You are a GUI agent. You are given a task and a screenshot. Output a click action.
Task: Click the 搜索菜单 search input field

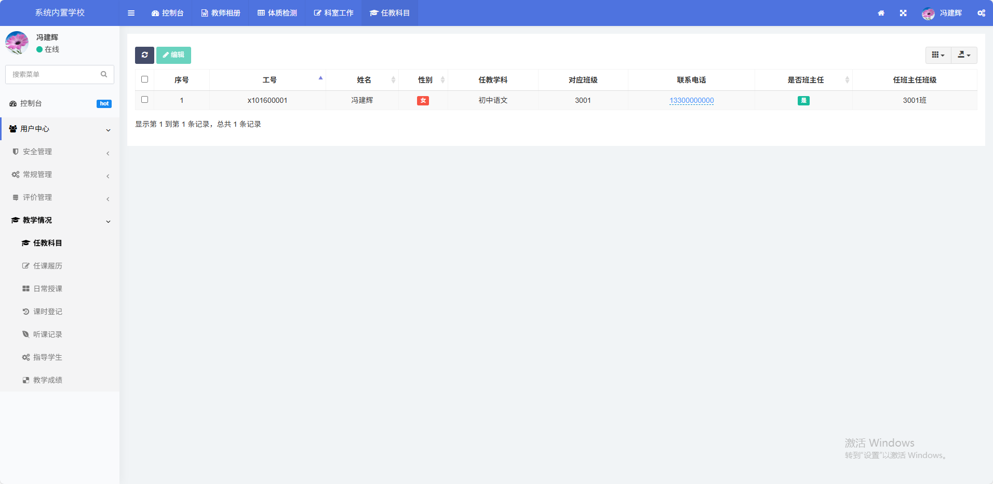click(x=53, y=74)
